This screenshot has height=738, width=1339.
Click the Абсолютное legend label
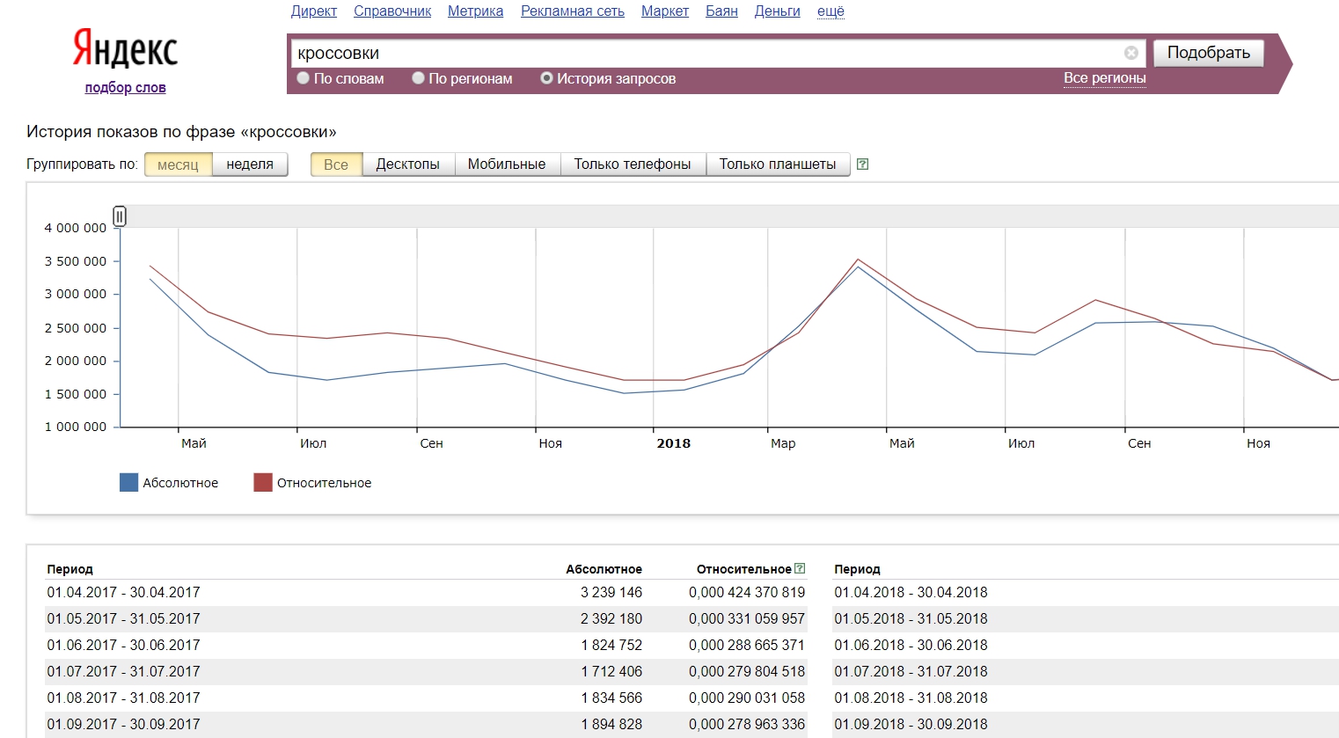click(x=180, y=483)
